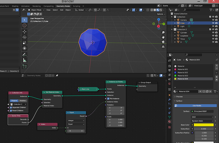Switch to the Scripting workspace tab
This screenshot has height=143, width=219.
tap(76, 6)
